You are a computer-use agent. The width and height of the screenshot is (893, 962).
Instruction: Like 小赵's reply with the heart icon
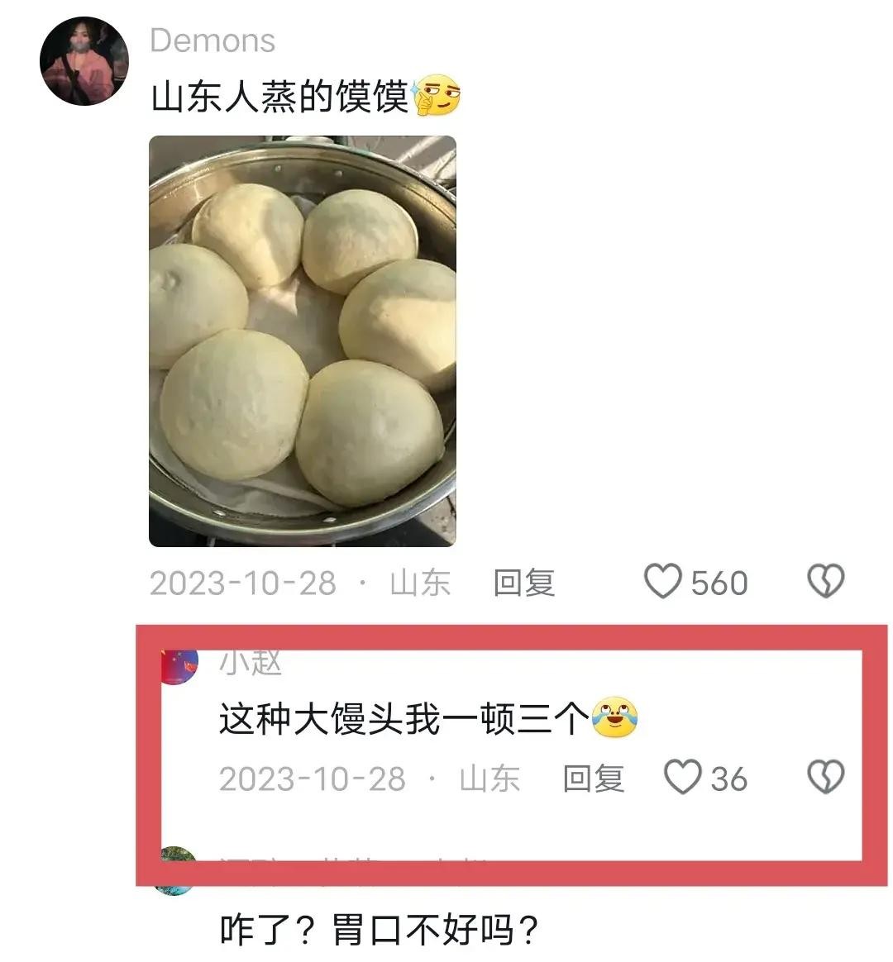click(x=682, y=777)
